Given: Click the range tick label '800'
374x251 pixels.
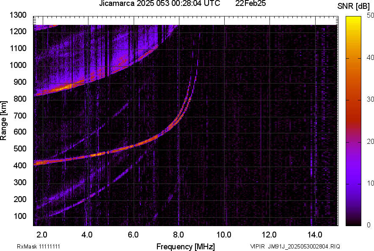Looking at the screenshot, I should pyautogui.click(x=20, y=99).
